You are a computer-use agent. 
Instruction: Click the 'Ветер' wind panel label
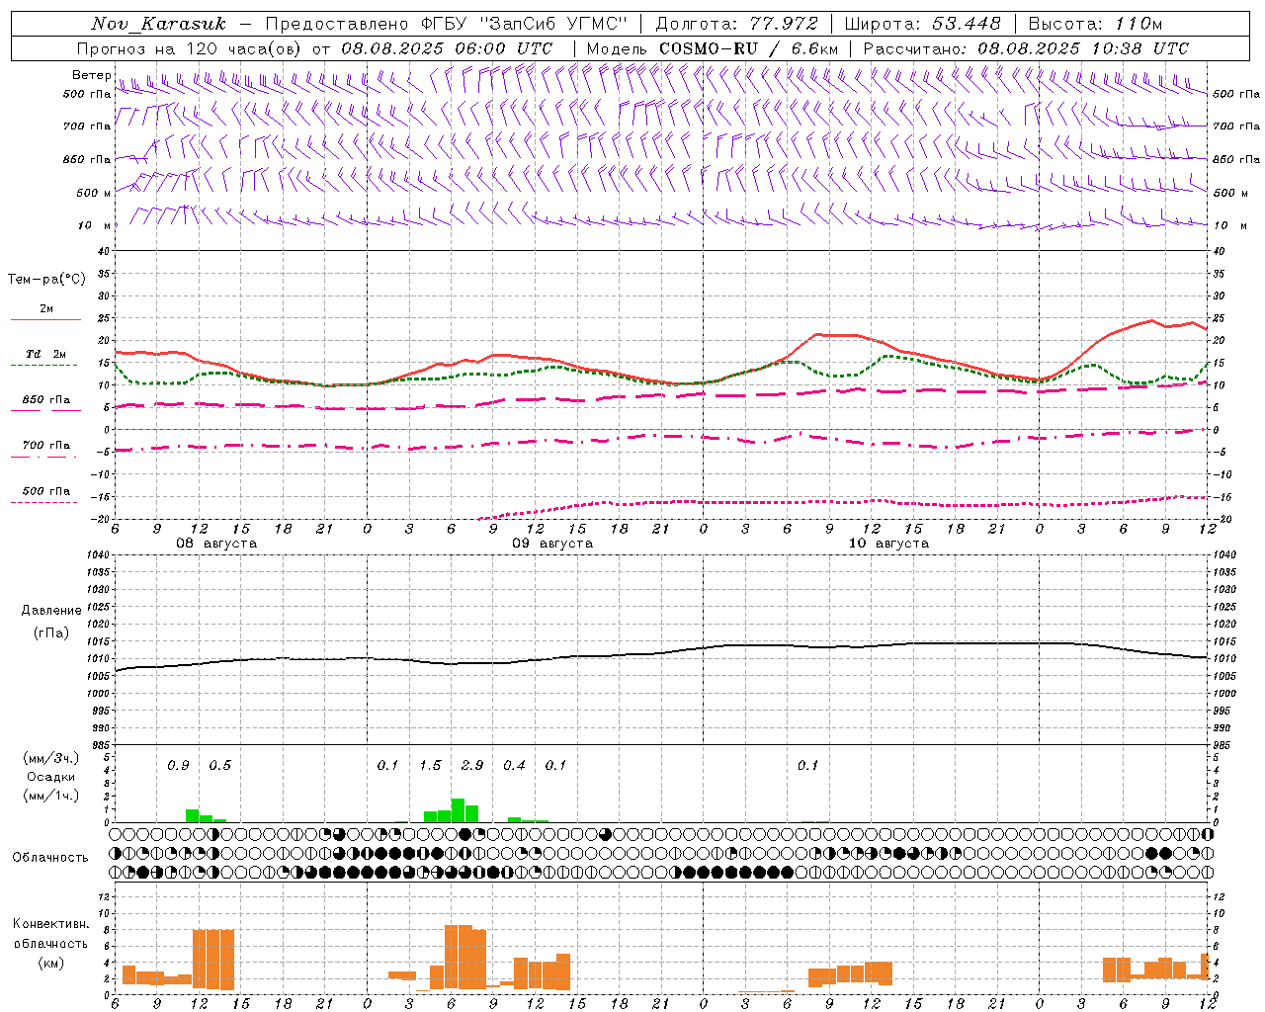(x=91, y=75)
